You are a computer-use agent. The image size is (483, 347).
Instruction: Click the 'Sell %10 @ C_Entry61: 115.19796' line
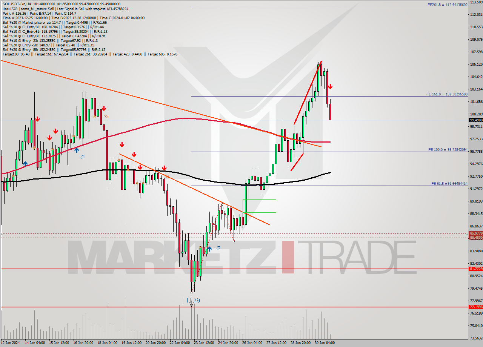tap(55, 32)
